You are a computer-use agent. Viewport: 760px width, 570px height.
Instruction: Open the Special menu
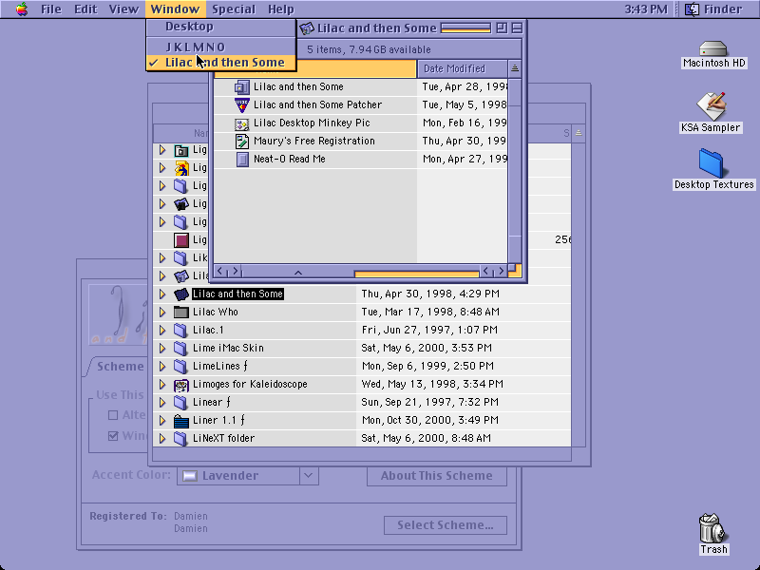(x=234, y=9)
